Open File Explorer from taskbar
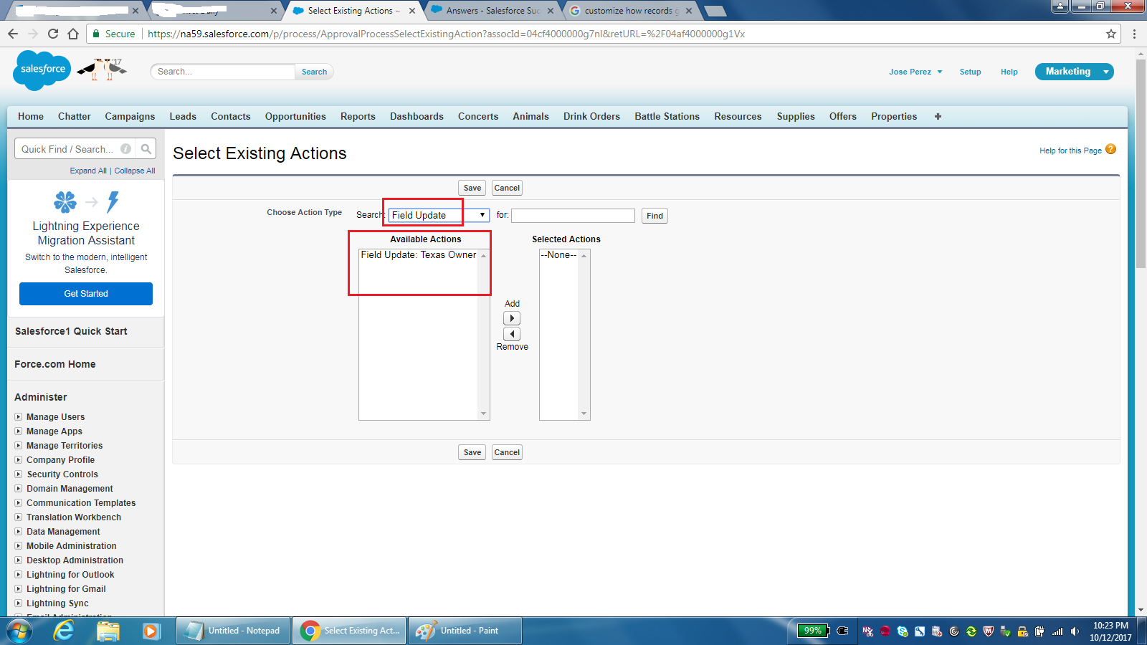1147x645 pixels. tap(108, 631)
